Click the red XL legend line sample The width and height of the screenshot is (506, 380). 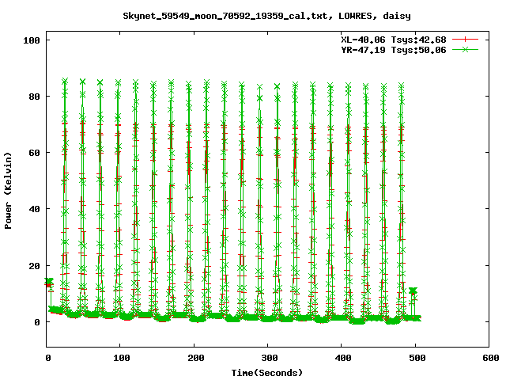465,40
